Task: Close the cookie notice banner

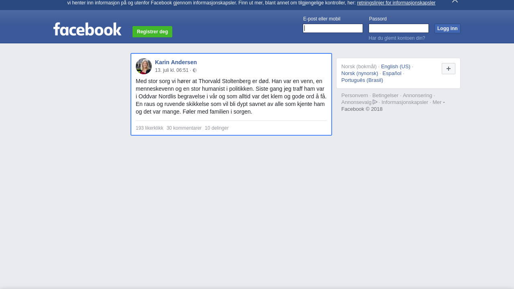Action: coord(455,1)
